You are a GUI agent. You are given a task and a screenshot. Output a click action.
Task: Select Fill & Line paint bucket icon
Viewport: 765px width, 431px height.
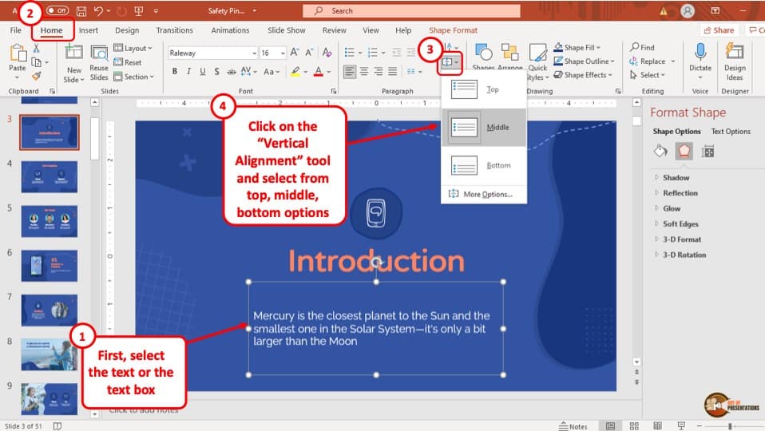(660, 151)
